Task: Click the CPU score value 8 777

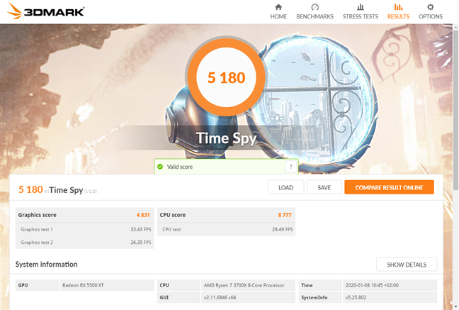Action: pos(285,215)
